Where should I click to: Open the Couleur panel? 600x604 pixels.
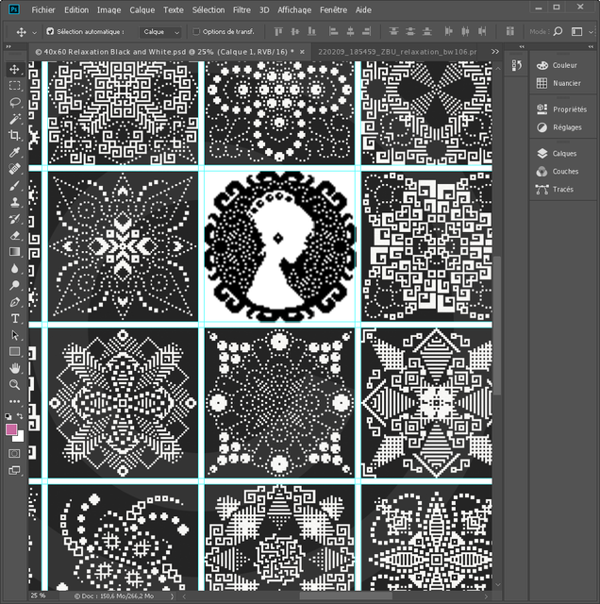(558, 65)
